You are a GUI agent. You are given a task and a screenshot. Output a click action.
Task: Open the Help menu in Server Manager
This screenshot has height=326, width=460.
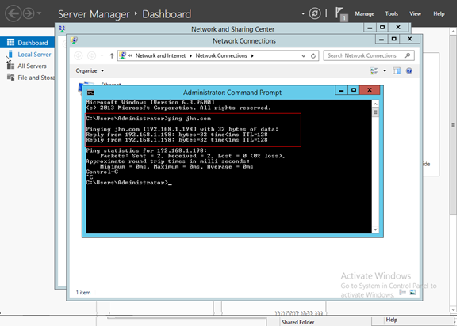pyautogui.click(x=439, y=13)
